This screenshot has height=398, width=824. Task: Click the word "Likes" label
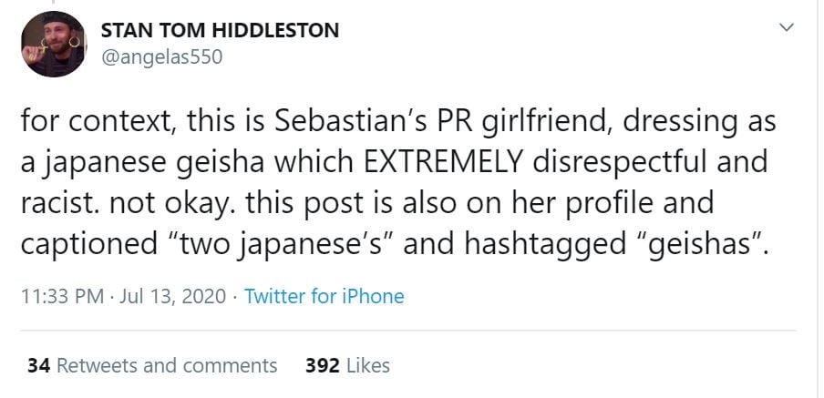[x=368, y=365]
